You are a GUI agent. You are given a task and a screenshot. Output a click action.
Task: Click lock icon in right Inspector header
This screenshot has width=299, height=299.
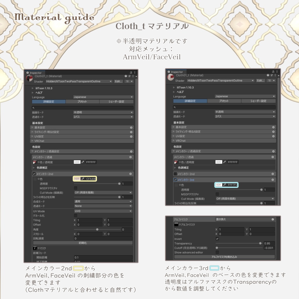pyautogui.click(x=273, y=72)
